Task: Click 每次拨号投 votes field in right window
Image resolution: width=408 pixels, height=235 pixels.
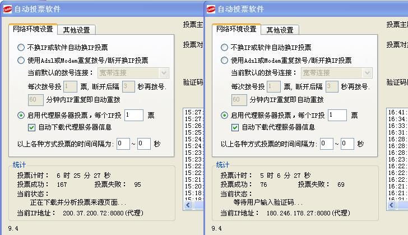Action: [273, 86]
